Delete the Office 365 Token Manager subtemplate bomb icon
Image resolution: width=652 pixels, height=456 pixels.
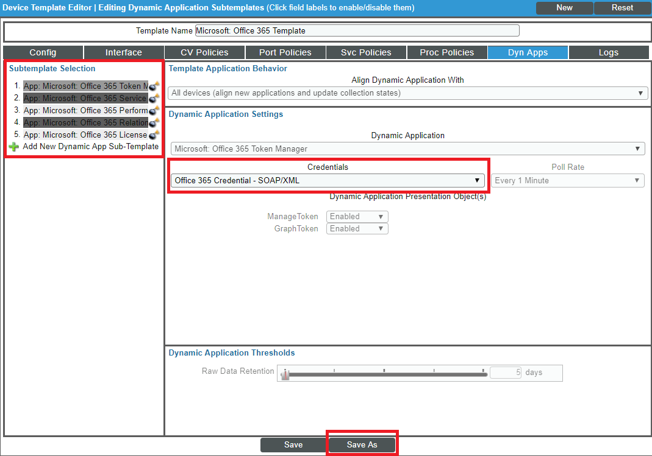(154, 86)
